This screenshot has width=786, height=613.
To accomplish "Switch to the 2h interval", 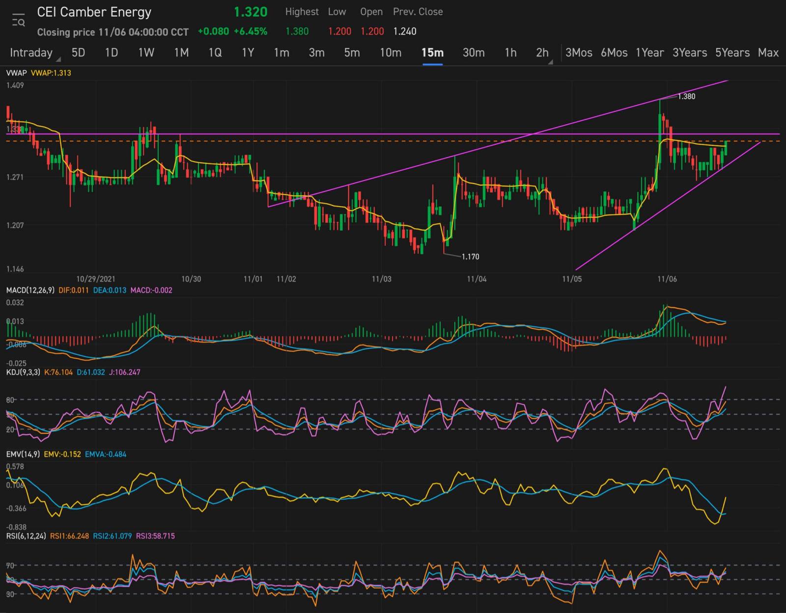I will coord(542,53).
